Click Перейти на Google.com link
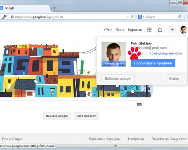 coord(169,139)
